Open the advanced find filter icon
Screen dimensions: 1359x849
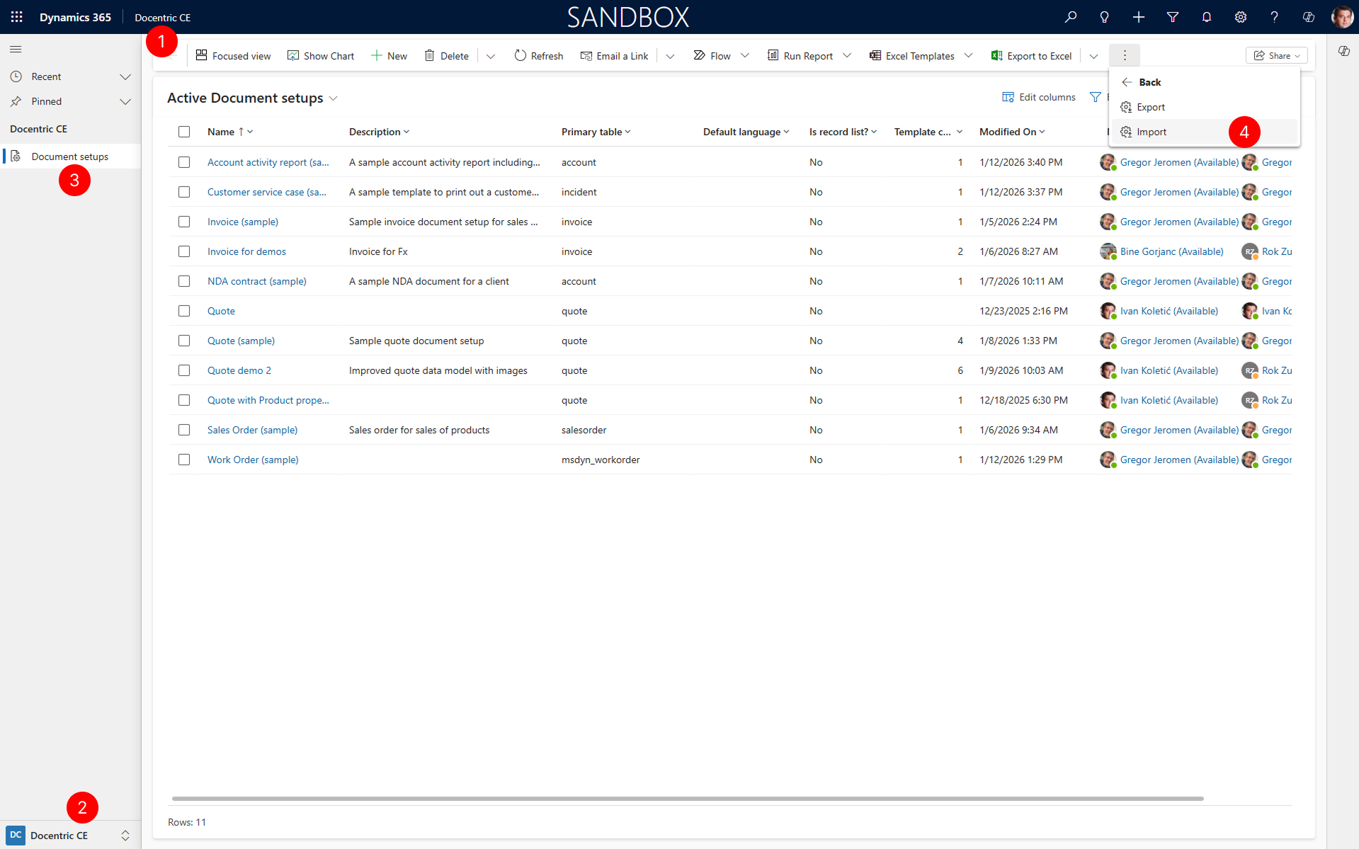click(1173, 17)
